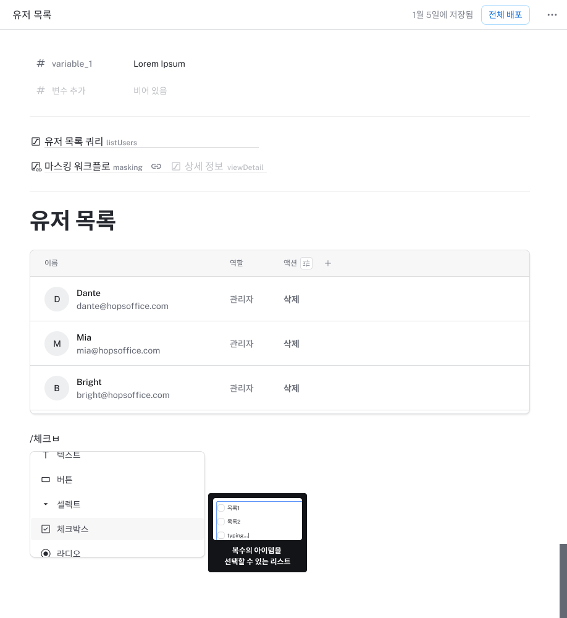Open the 액션 column settings sliders icon

click(x=306, y=263)
